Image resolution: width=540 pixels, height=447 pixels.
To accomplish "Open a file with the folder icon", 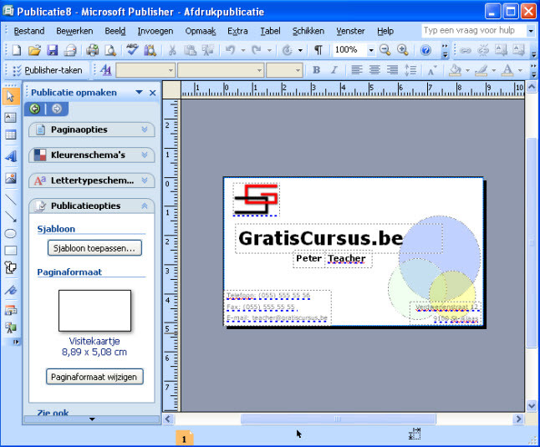I will pos(34,50).
